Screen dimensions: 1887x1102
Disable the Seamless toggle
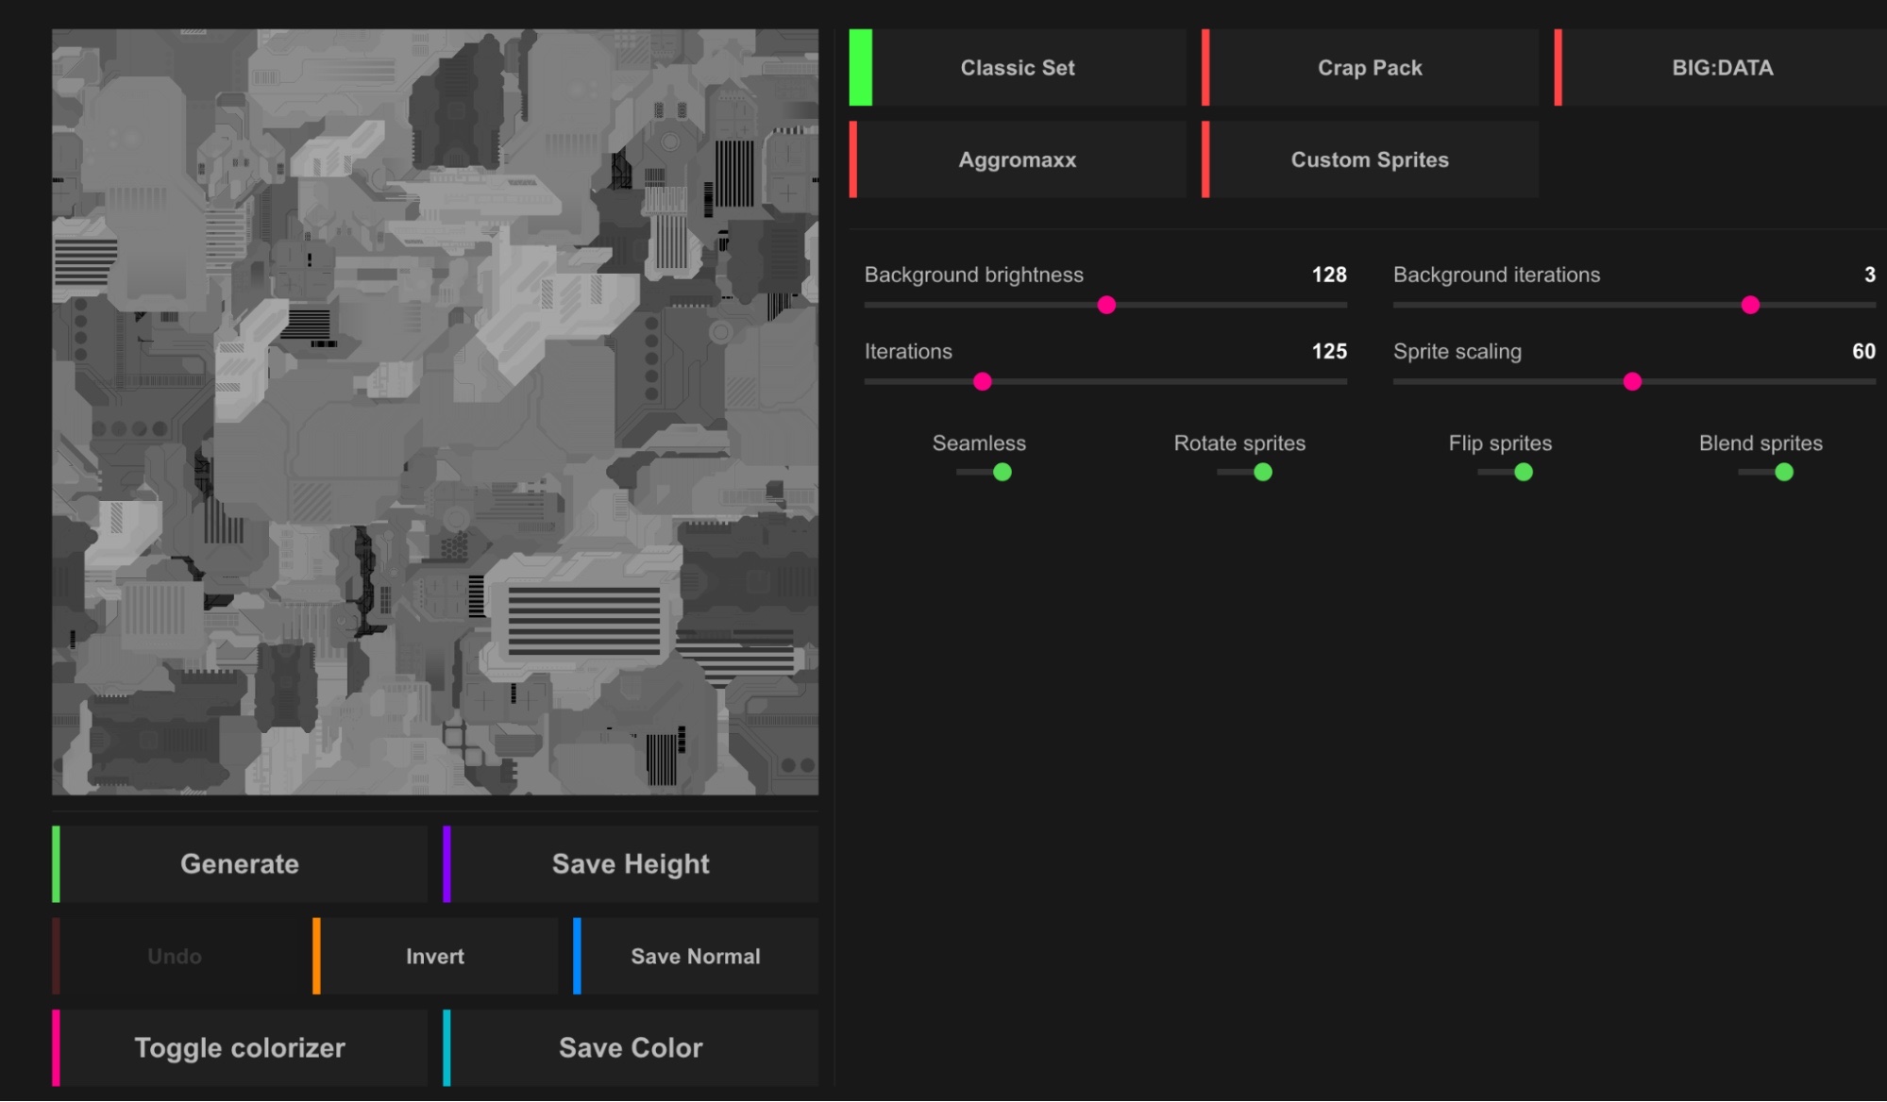click(1002, 470)
